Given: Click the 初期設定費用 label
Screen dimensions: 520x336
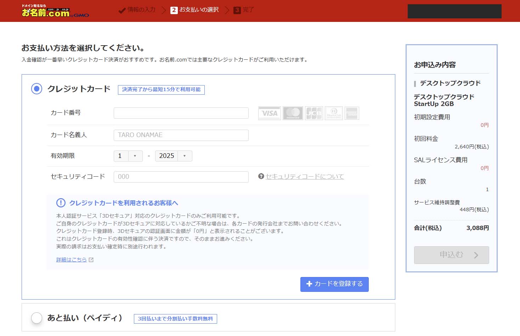Looking at the screenshot, I should pos(432,117).
